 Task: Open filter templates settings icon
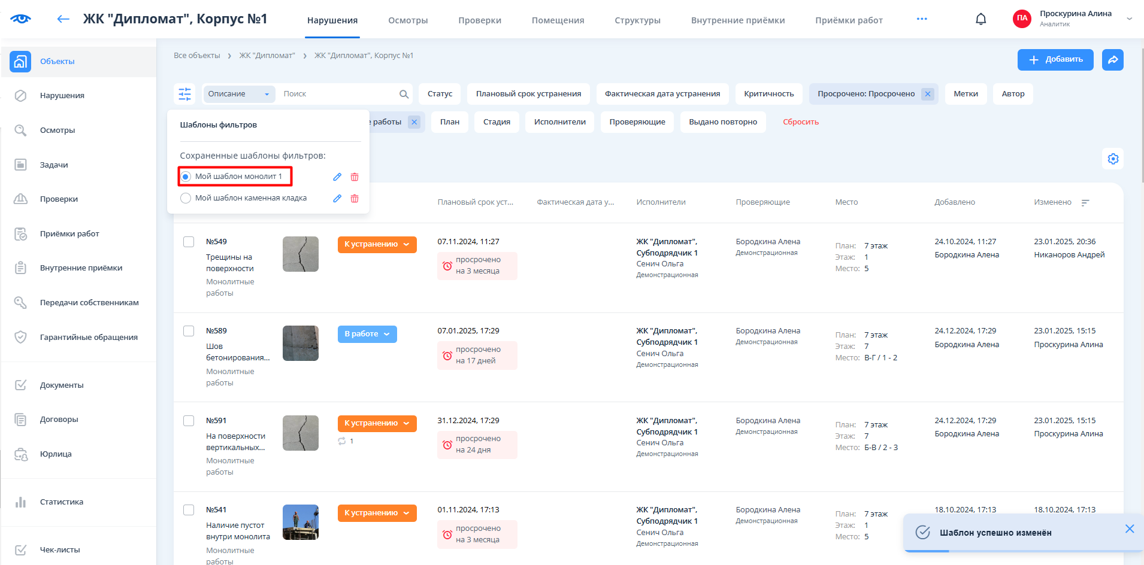point(184,94)
